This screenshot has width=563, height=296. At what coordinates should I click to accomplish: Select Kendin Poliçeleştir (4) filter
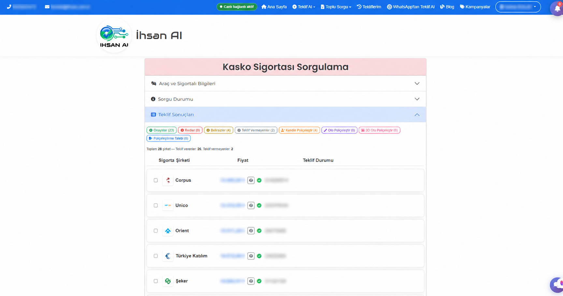[299, 130]
